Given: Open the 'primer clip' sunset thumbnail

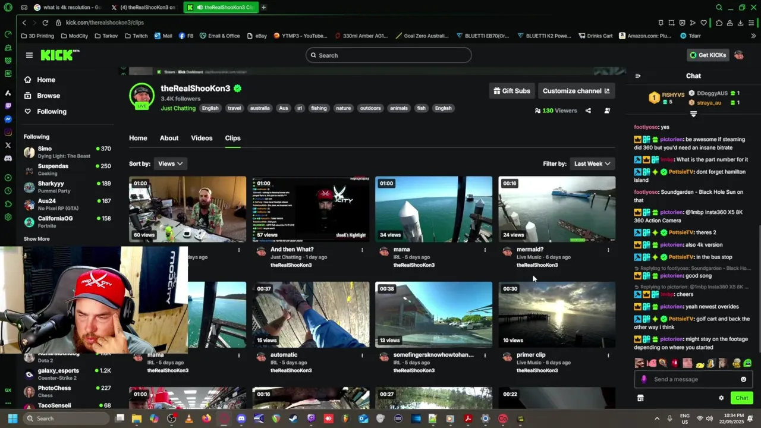Looking at the screenshot, I should [x=557, y=314].
